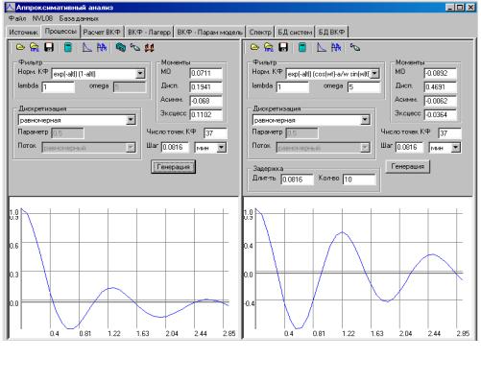Open the Файл menu

pyautogui.click(x=17, y=18)
